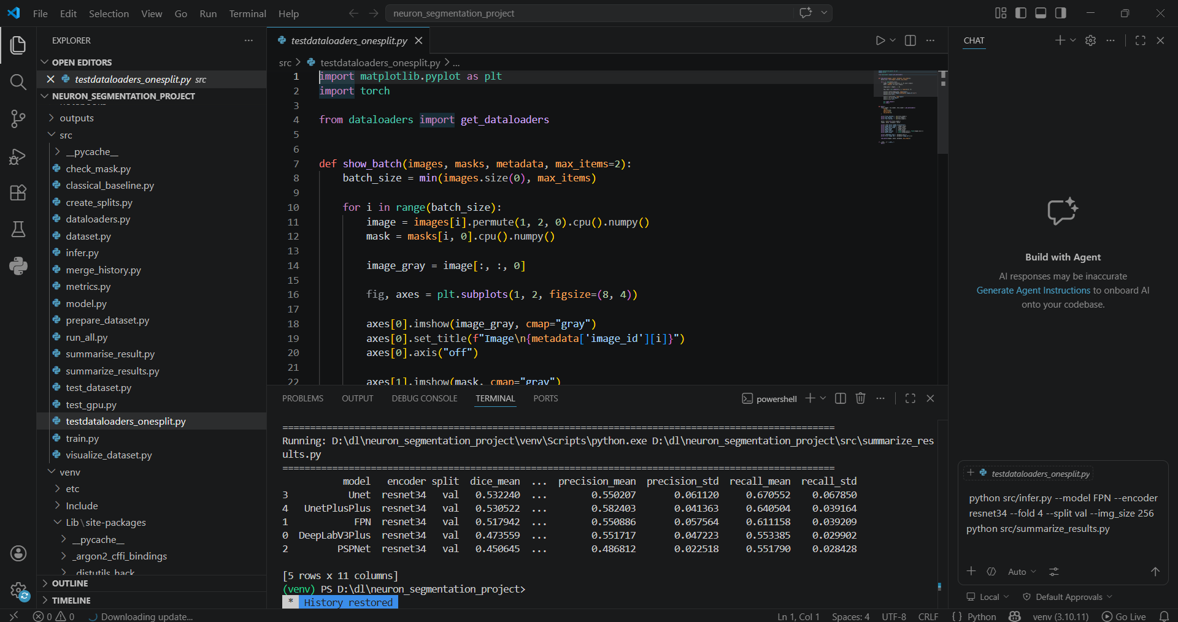Open the Run and Debug view
Viewport: 1178px width, 622px height.
point(18,156)
